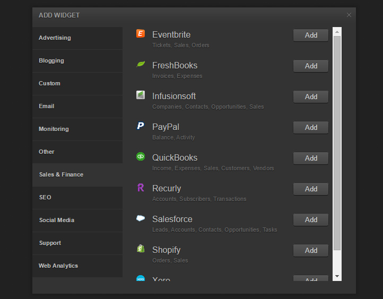Screen dimensions: 383x299
Task: Click "Tickets, Sales, Orders" description
Action: (181, 45)
